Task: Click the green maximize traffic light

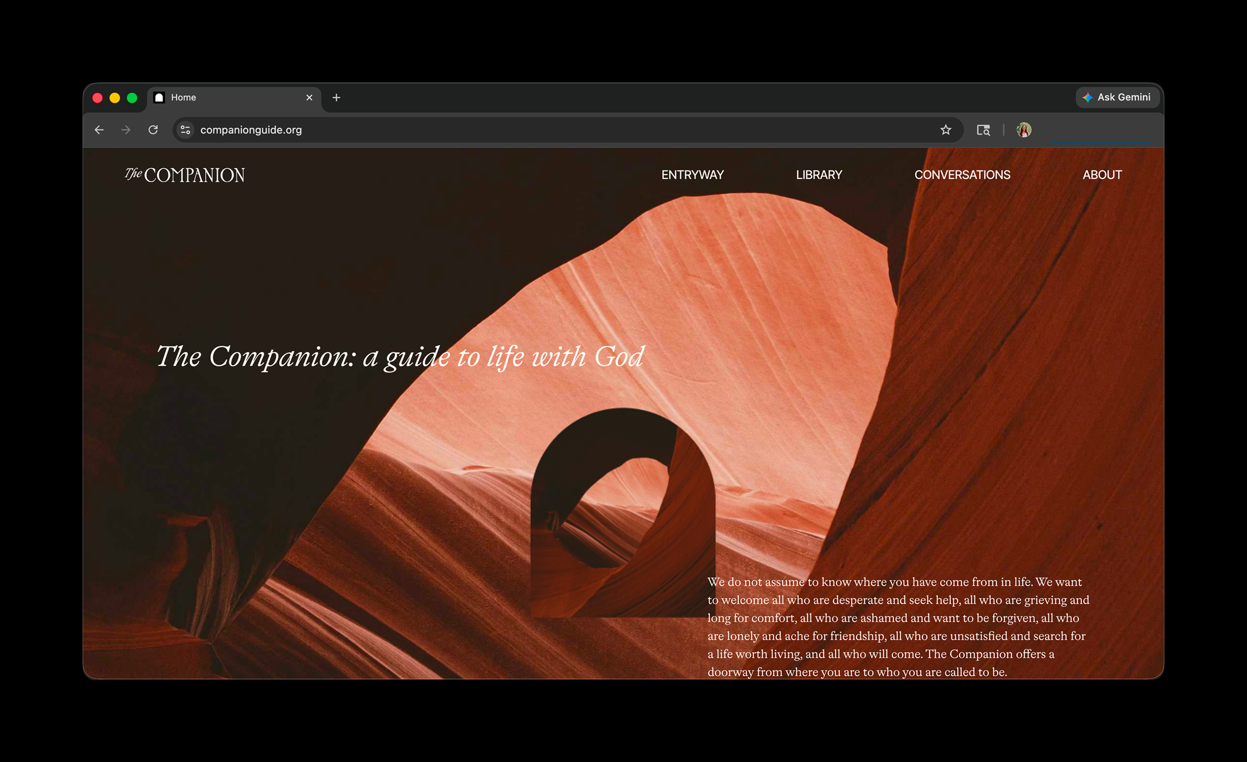Action: click(132, 97)
